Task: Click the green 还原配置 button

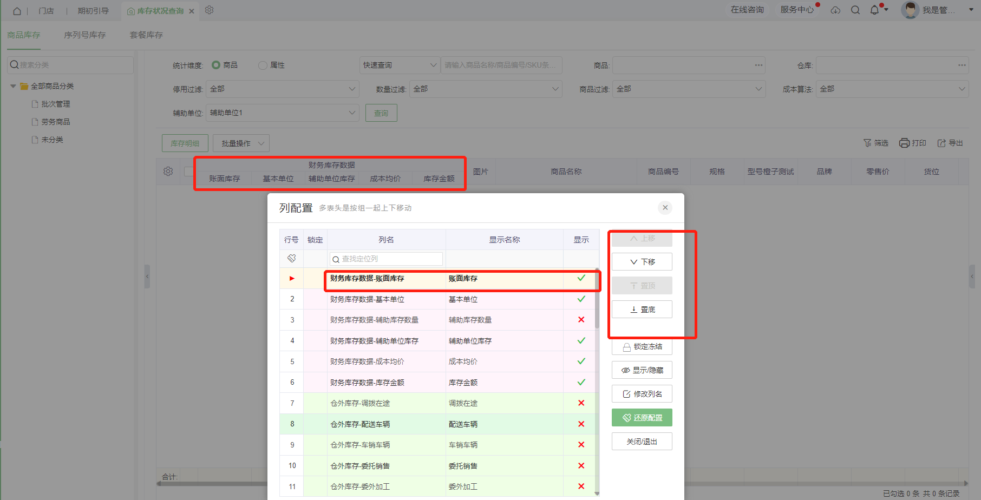Action: tap(642, 418)
